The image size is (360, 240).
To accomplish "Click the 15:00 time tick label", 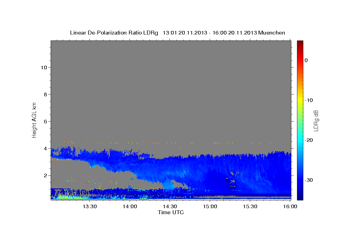I will (x=210, y=207).
